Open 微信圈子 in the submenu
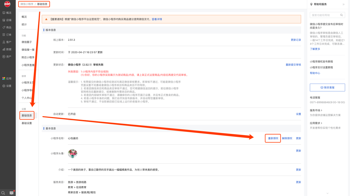 [27, 42]
